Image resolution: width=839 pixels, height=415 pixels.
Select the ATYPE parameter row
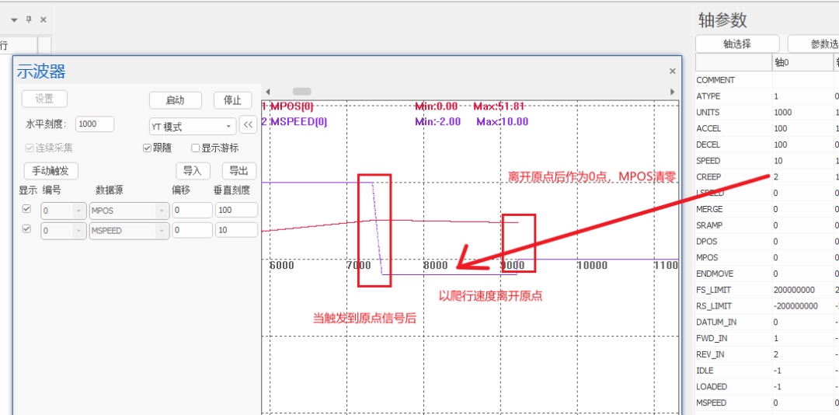pyautogui.click(x=768, y=96)
